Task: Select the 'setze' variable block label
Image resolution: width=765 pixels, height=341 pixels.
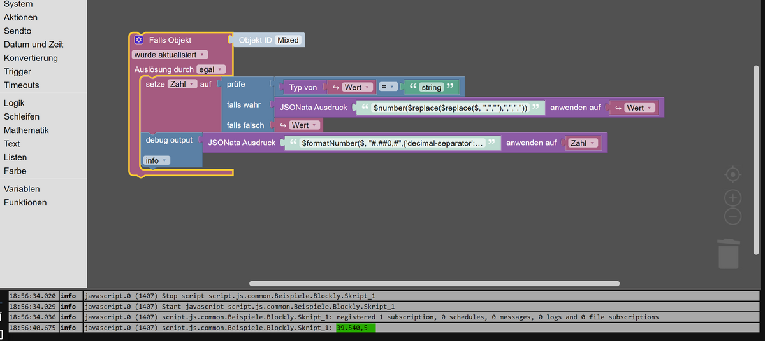Action: (155, 84)
